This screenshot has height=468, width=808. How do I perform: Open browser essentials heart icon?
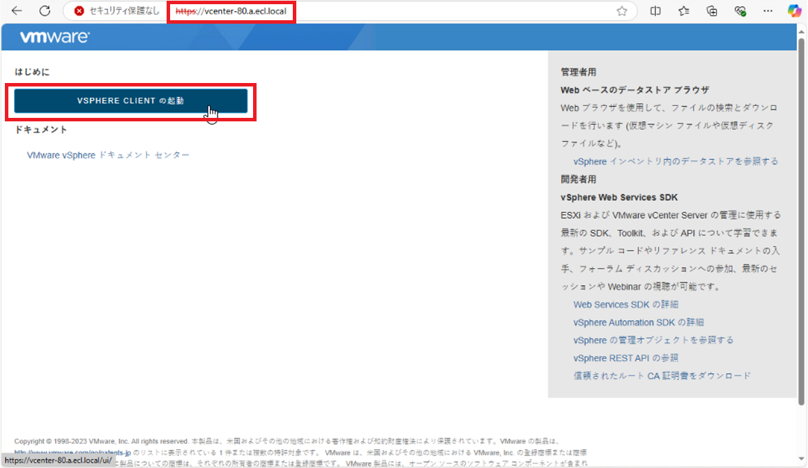(740, 11)
